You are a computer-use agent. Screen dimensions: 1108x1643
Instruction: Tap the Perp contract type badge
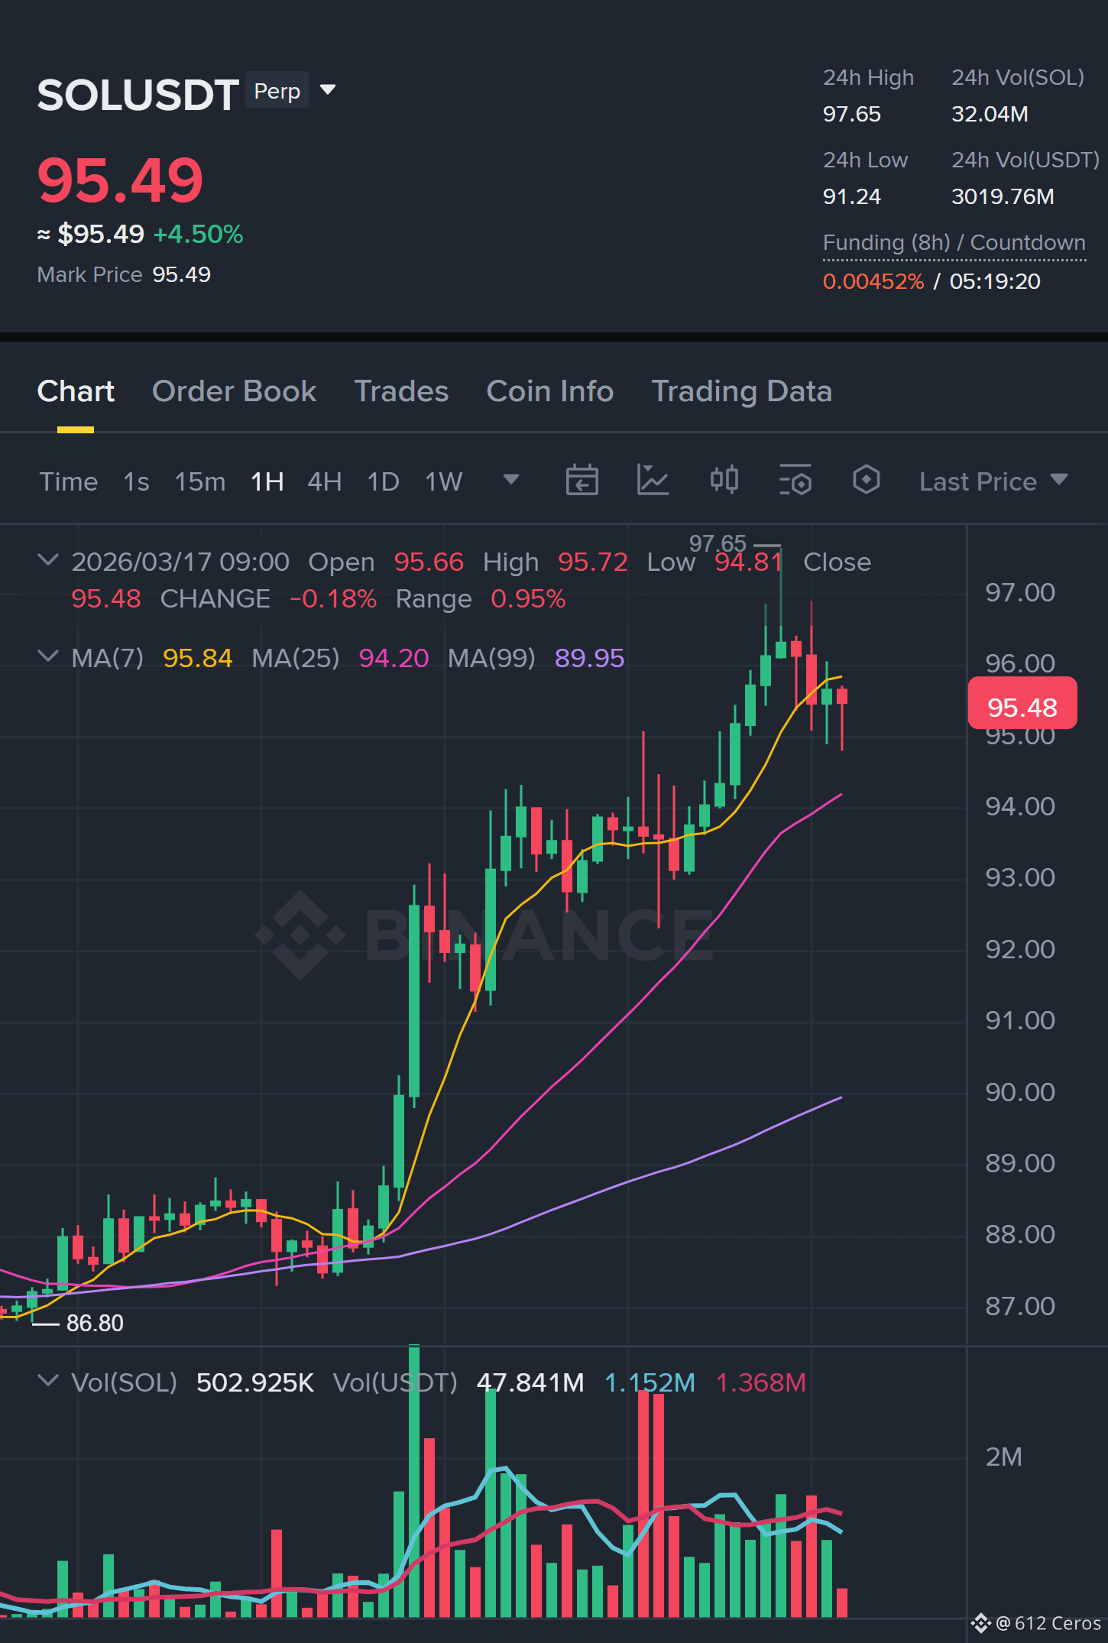click(x=277, y=90)
